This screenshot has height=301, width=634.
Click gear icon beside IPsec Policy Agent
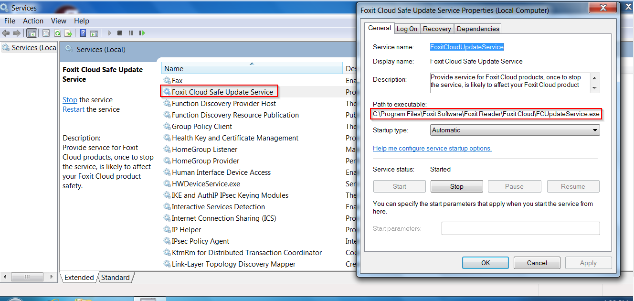coord(167,241)
